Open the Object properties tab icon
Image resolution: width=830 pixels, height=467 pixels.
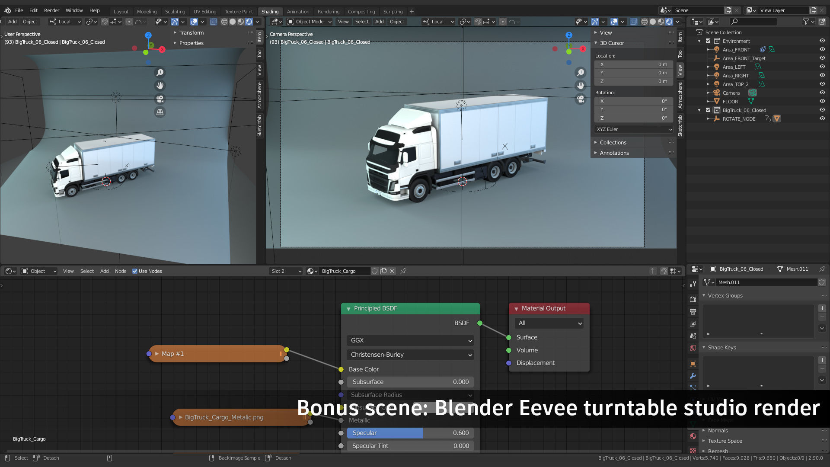pos(693,364)
